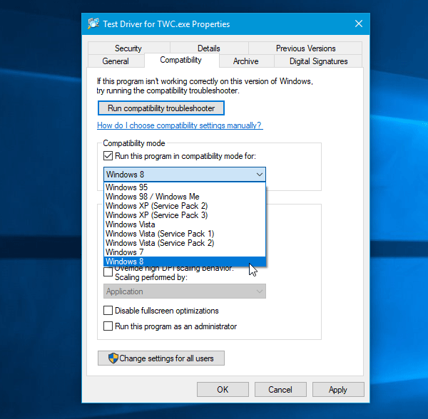Click the Cancel button
The image size is (428, 419).
click(x=280, y=389)
